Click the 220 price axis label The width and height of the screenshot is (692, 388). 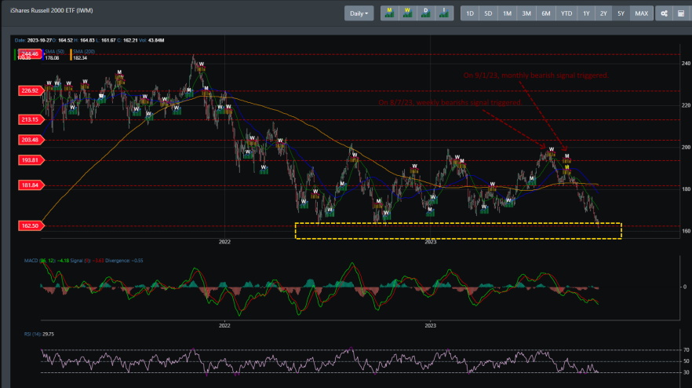pos(686,105)
